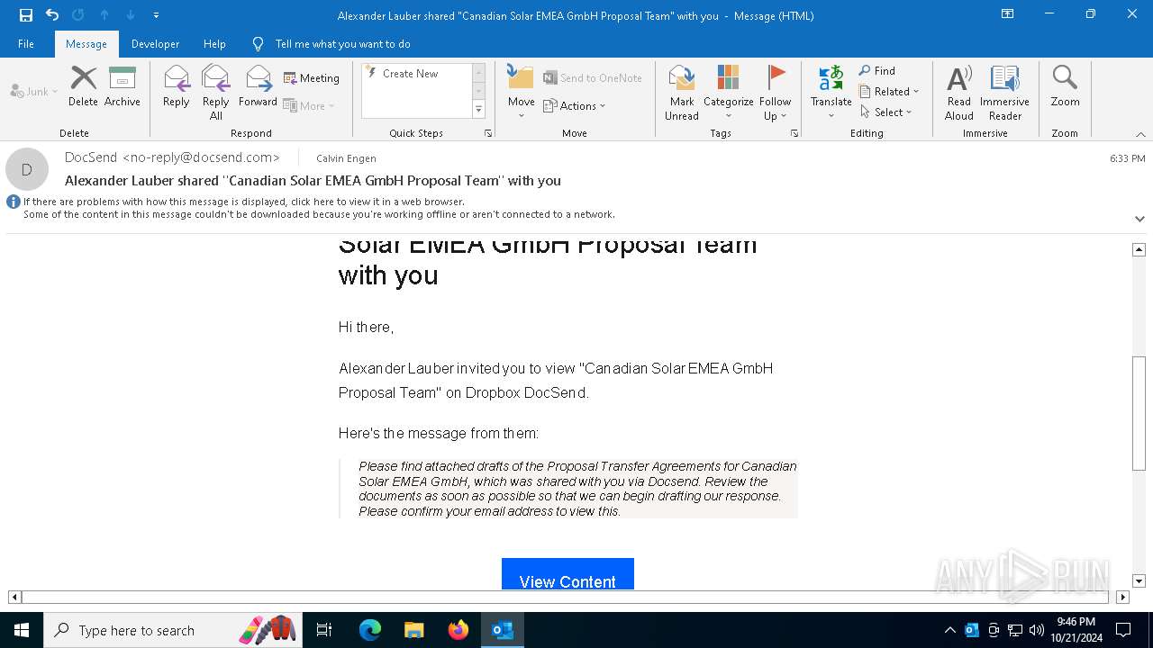1153x648 pixels.
Task: Click the sender avatar circle D
Action: coord(27,169)
